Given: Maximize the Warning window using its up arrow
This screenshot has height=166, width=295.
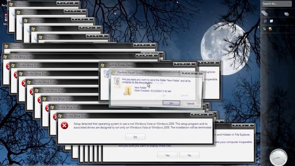Looking at the screenshot, I should [143, 45].
